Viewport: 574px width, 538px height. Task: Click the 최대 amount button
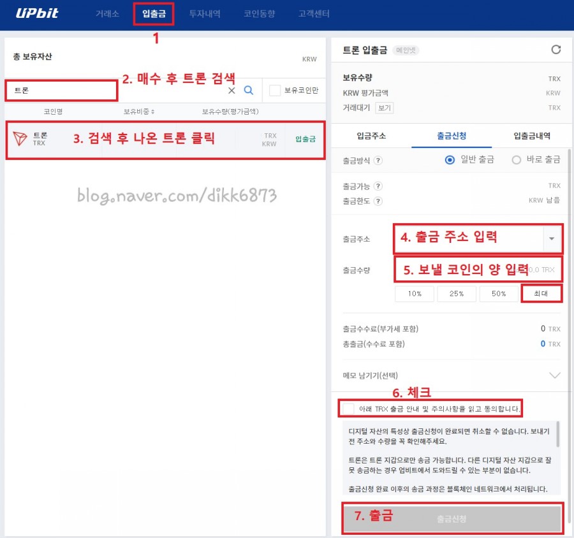(541, 293)
